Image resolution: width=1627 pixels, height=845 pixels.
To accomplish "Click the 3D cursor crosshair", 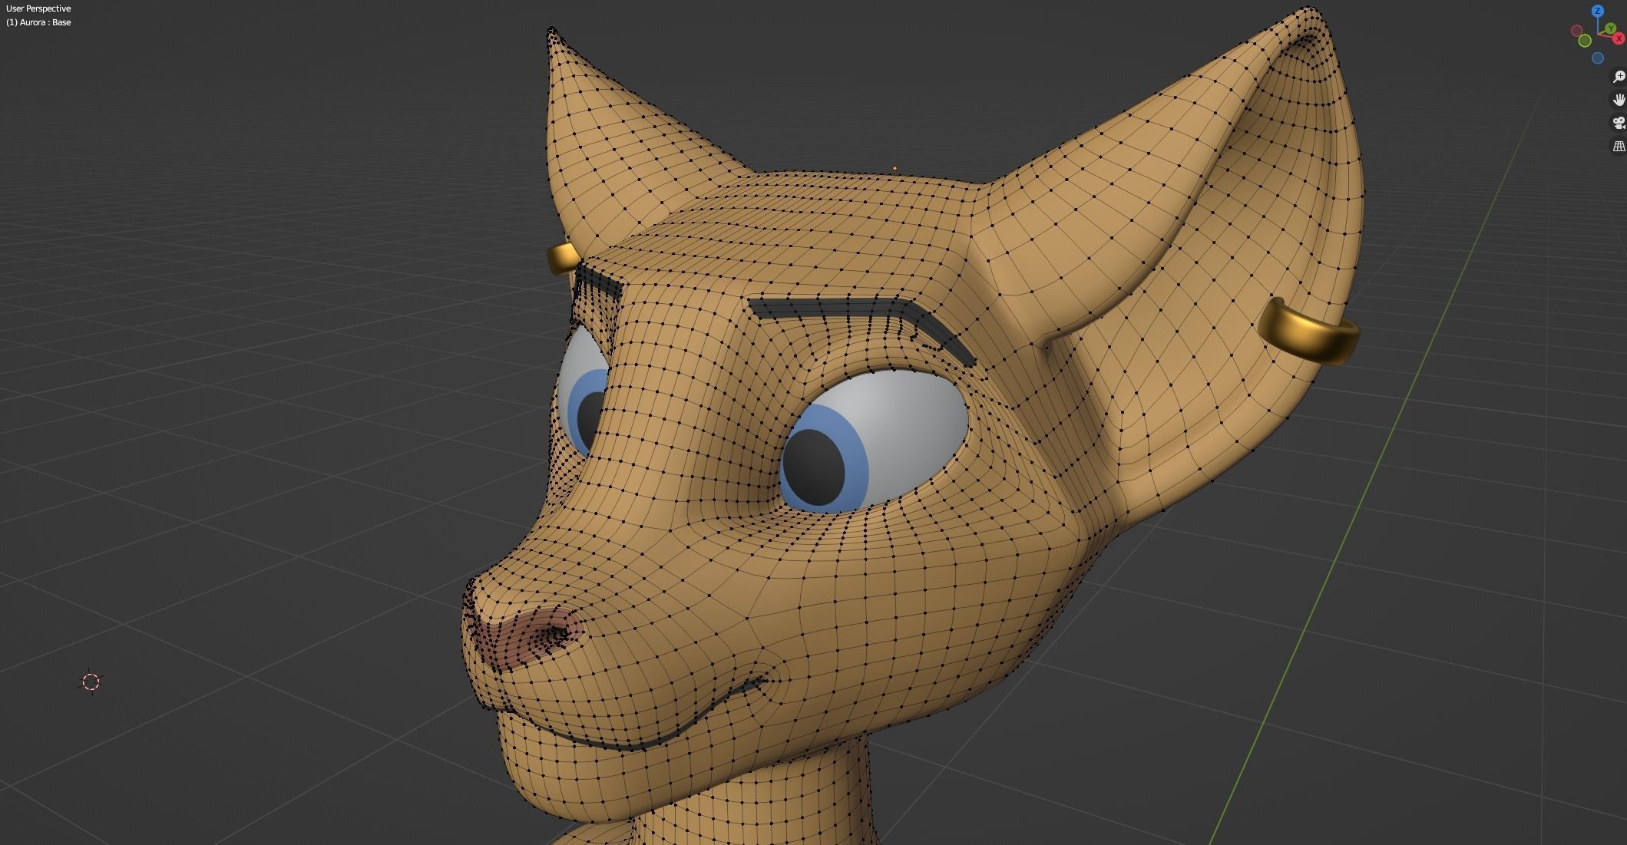I will tap(91, 682).
